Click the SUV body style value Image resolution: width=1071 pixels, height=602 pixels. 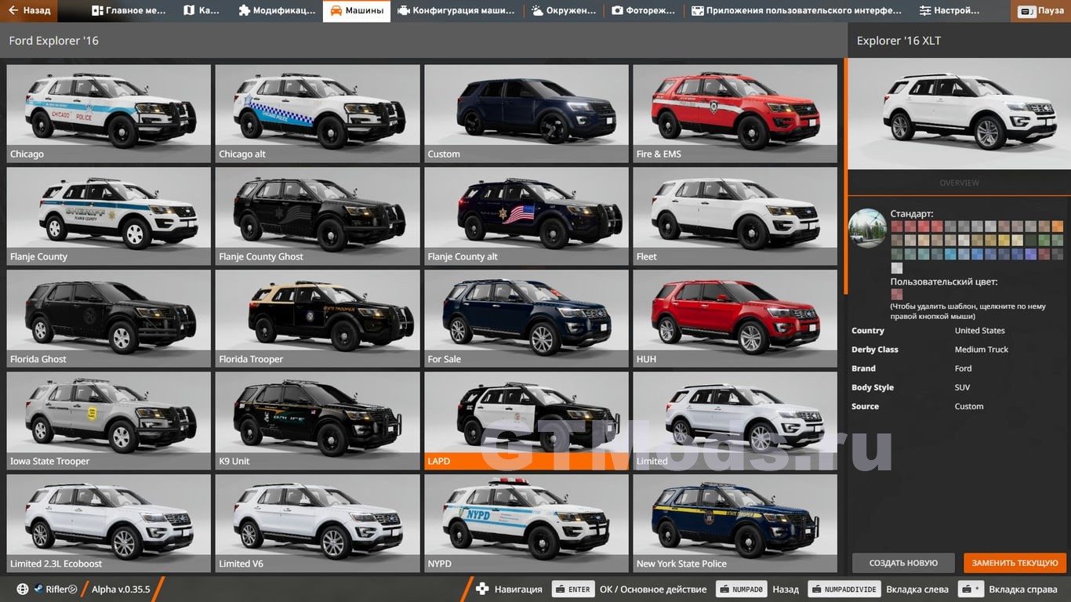(x=962, y=387)
